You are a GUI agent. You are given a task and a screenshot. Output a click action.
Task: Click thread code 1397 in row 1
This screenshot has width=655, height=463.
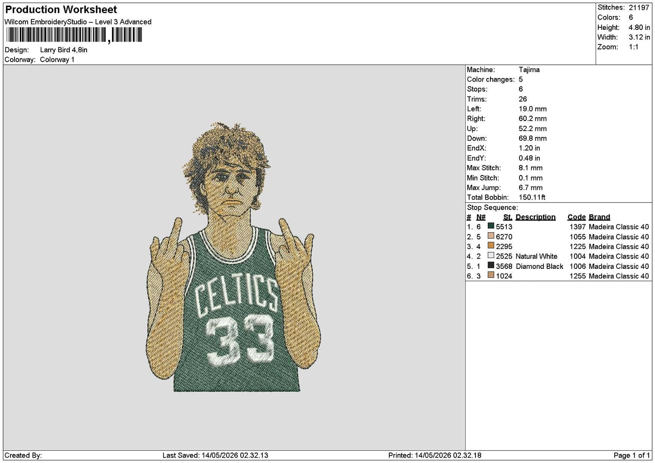coord(577,227)
